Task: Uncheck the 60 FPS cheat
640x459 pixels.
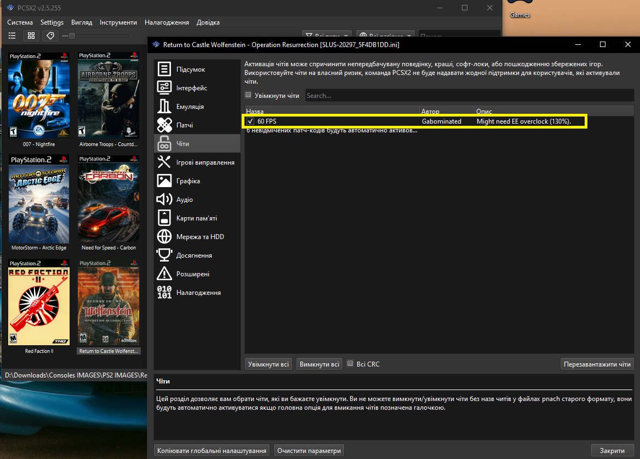Action: pyautogui.click(x=250, y=121)
